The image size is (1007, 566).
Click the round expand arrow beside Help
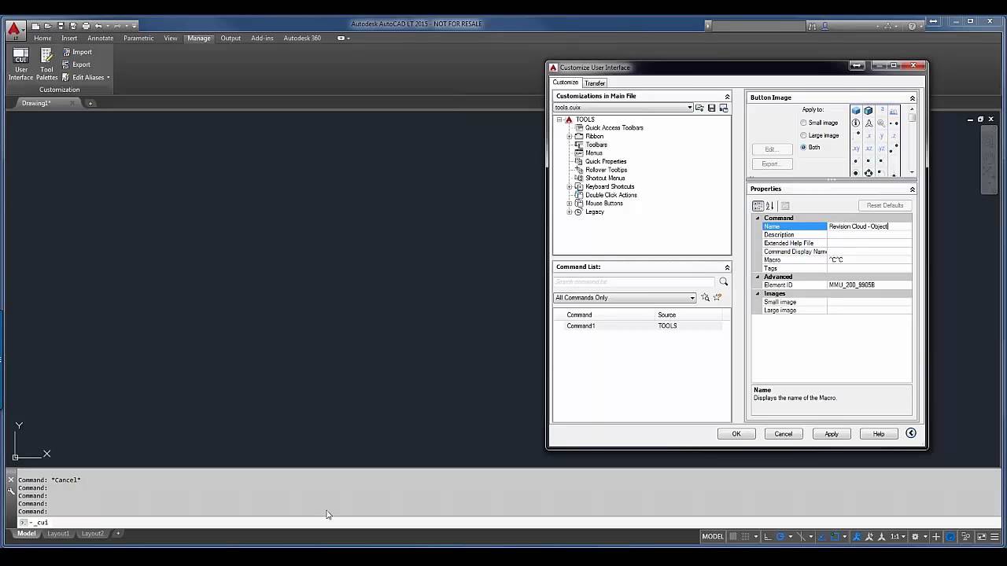tap(911, 433)
